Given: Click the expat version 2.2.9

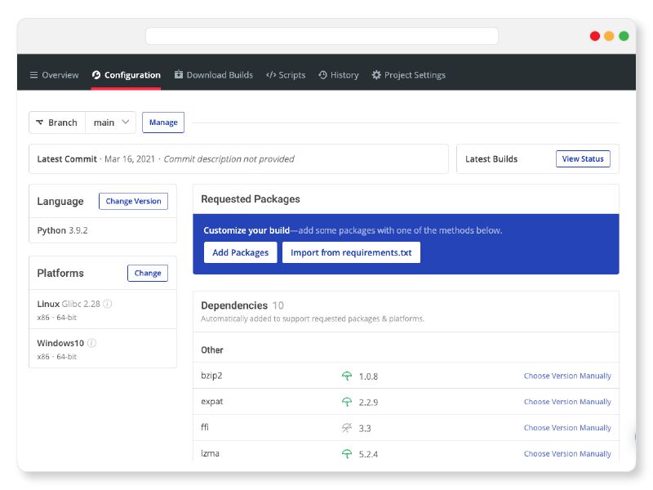Looking at the screenshot, I should [368, 403].
